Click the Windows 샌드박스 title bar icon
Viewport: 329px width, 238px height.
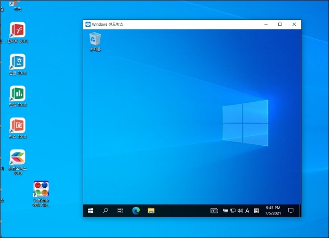point(88,24)
